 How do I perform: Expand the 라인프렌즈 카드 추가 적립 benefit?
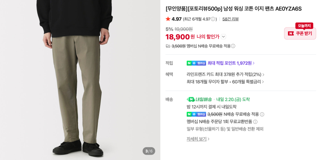(x=226, y=75)
